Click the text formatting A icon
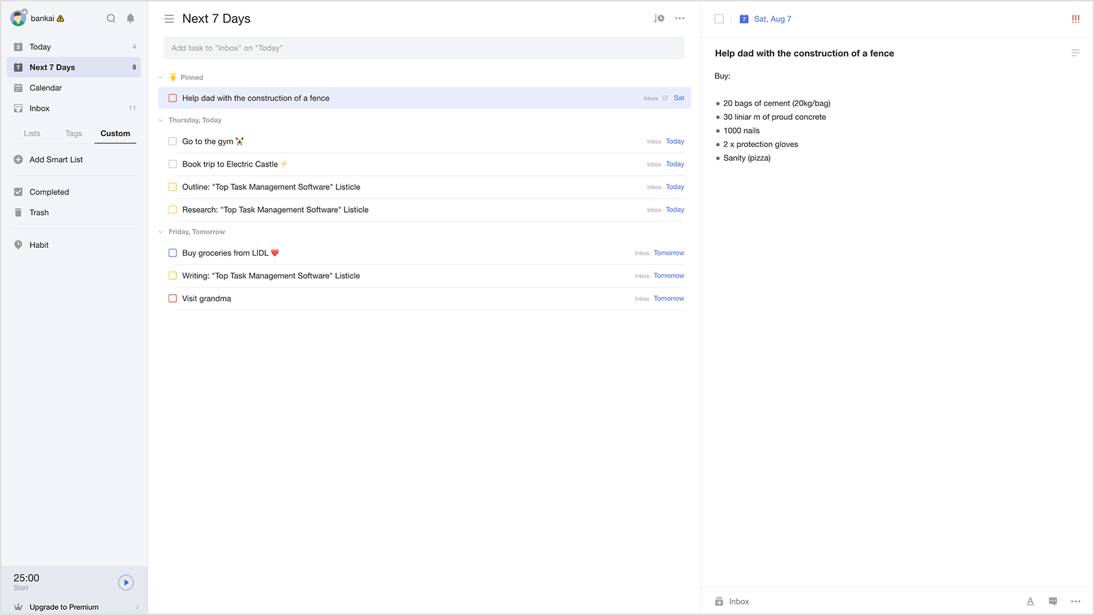 pos(1030,601)
